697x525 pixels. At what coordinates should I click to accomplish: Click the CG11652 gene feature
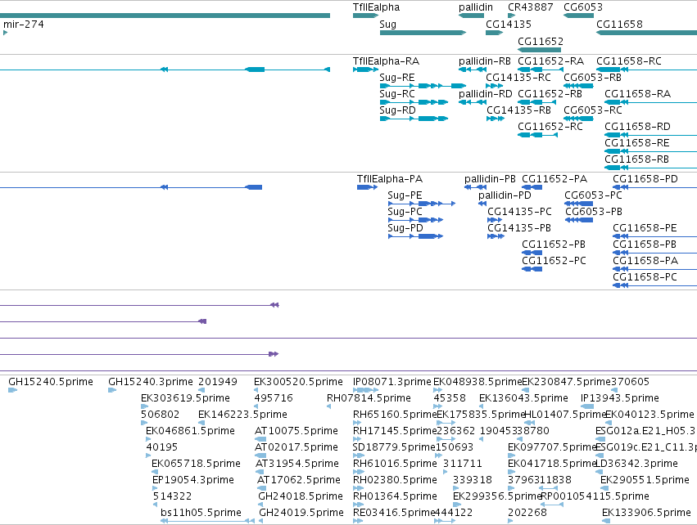[539, 50]
